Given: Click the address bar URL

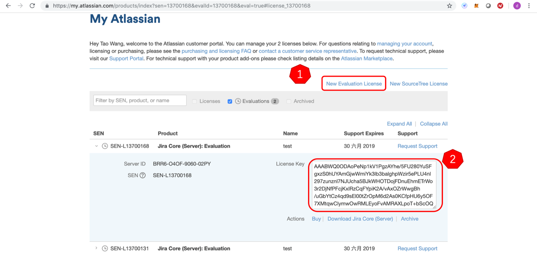Looking at the screenshot, I should click(182, 6).
